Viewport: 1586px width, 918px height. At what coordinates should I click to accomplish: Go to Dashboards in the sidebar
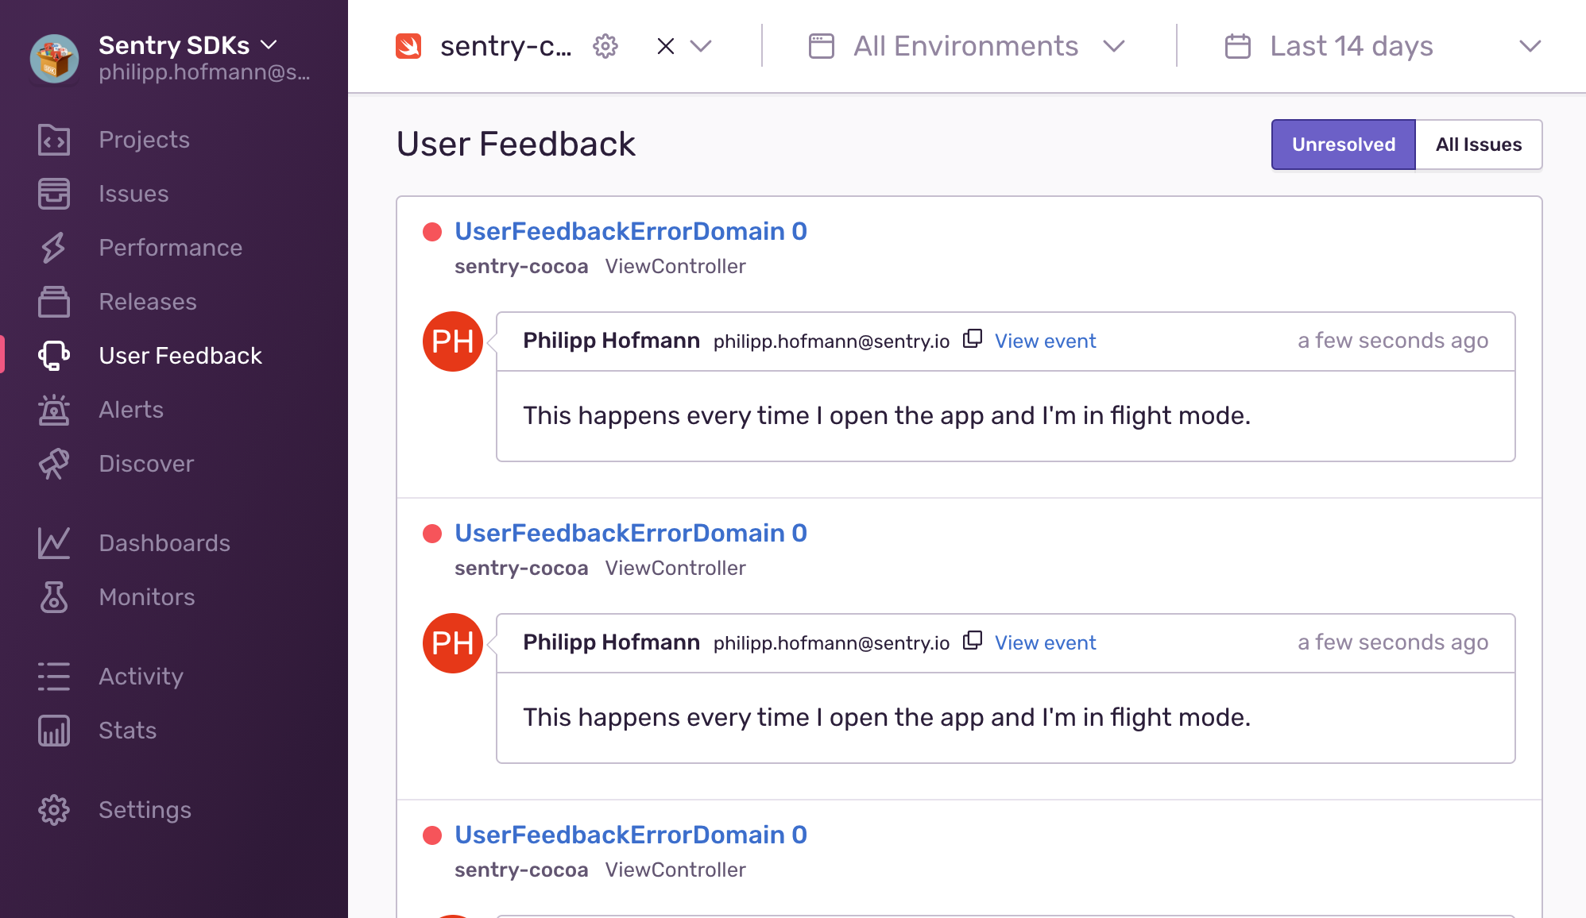[164, 543]
